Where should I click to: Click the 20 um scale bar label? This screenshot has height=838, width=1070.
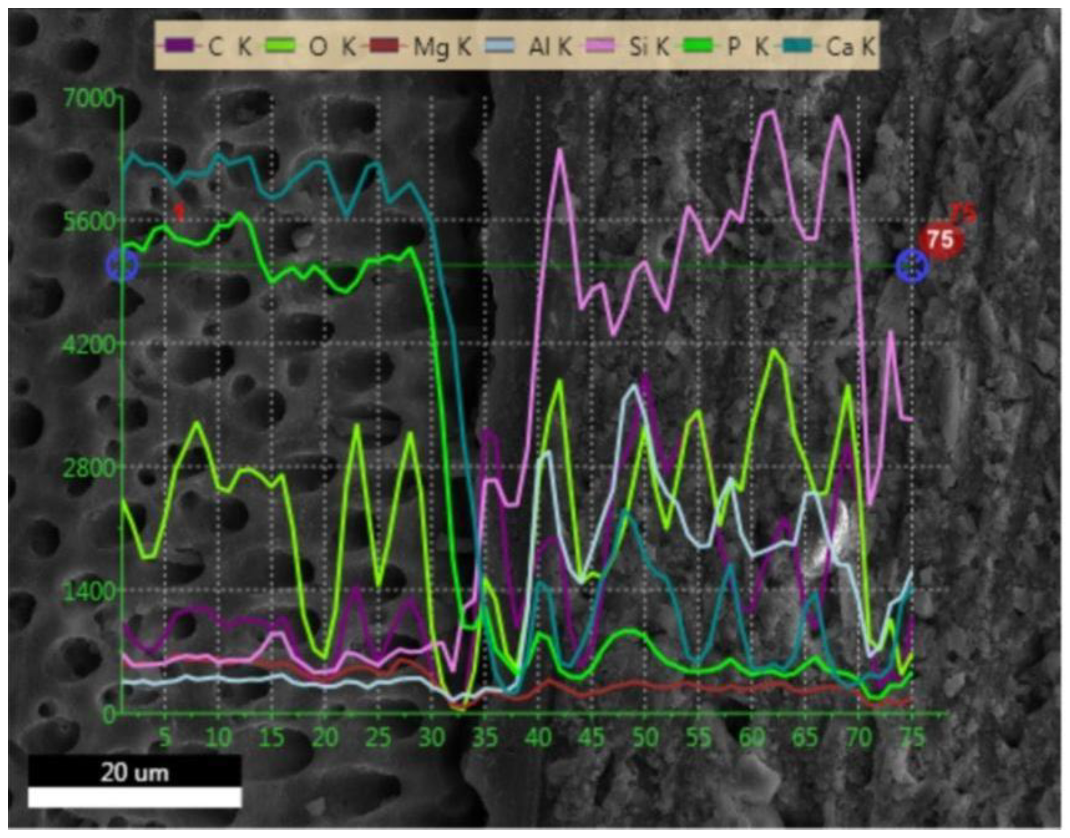(x=134, y=773)
